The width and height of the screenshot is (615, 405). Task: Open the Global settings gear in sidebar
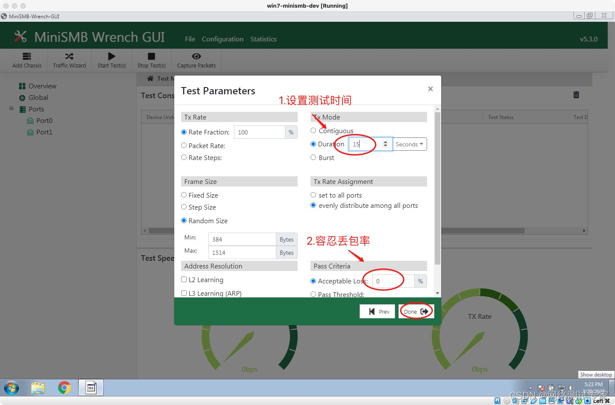pyautogui.click(x=22, y=97)
